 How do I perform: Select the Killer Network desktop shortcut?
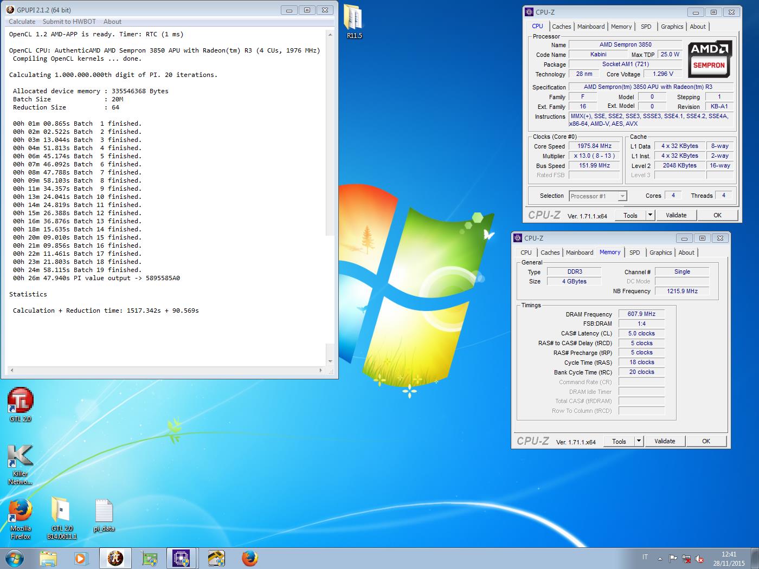click(20, 464)
